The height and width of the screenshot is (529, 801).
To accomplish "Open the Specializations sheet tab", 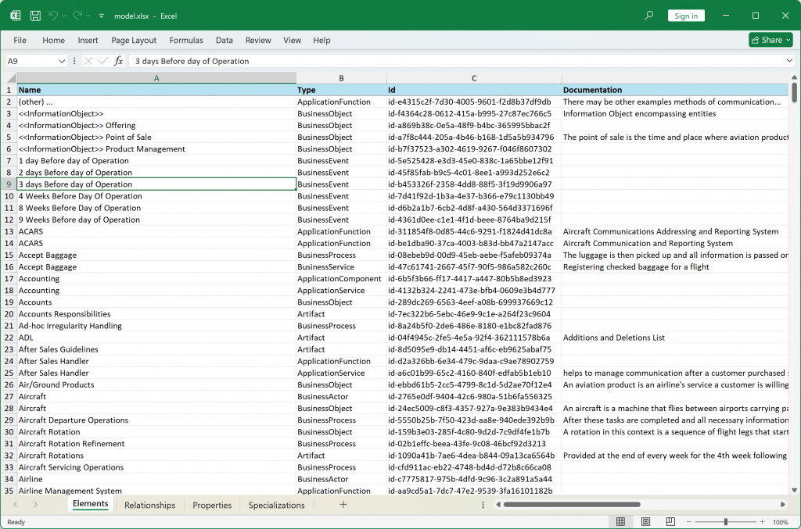I will [x=276, y=505].
